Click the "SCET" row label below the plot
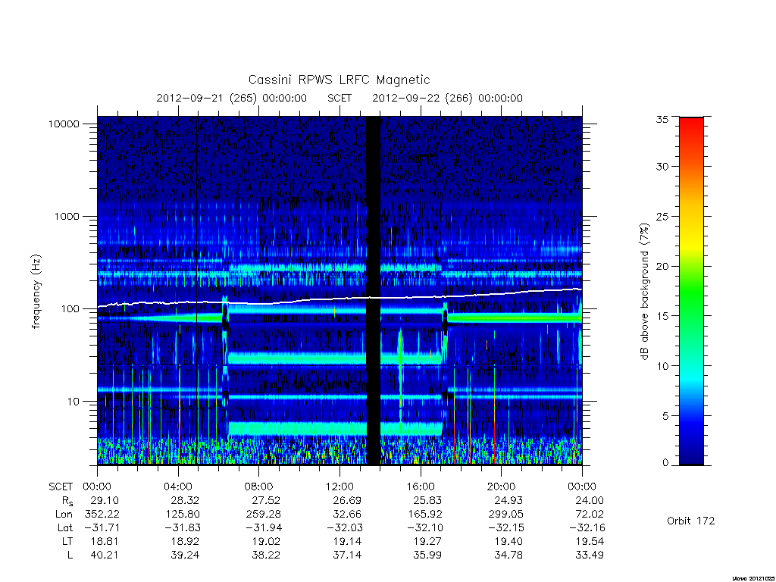Viewport: 776px width, 582px height. [x=61, y=487]
